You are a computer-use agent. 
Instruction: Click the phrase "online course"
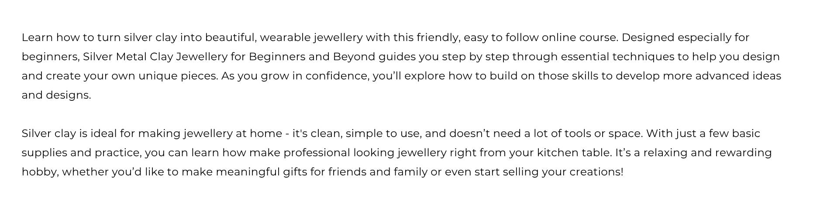(x=579, y=38)
